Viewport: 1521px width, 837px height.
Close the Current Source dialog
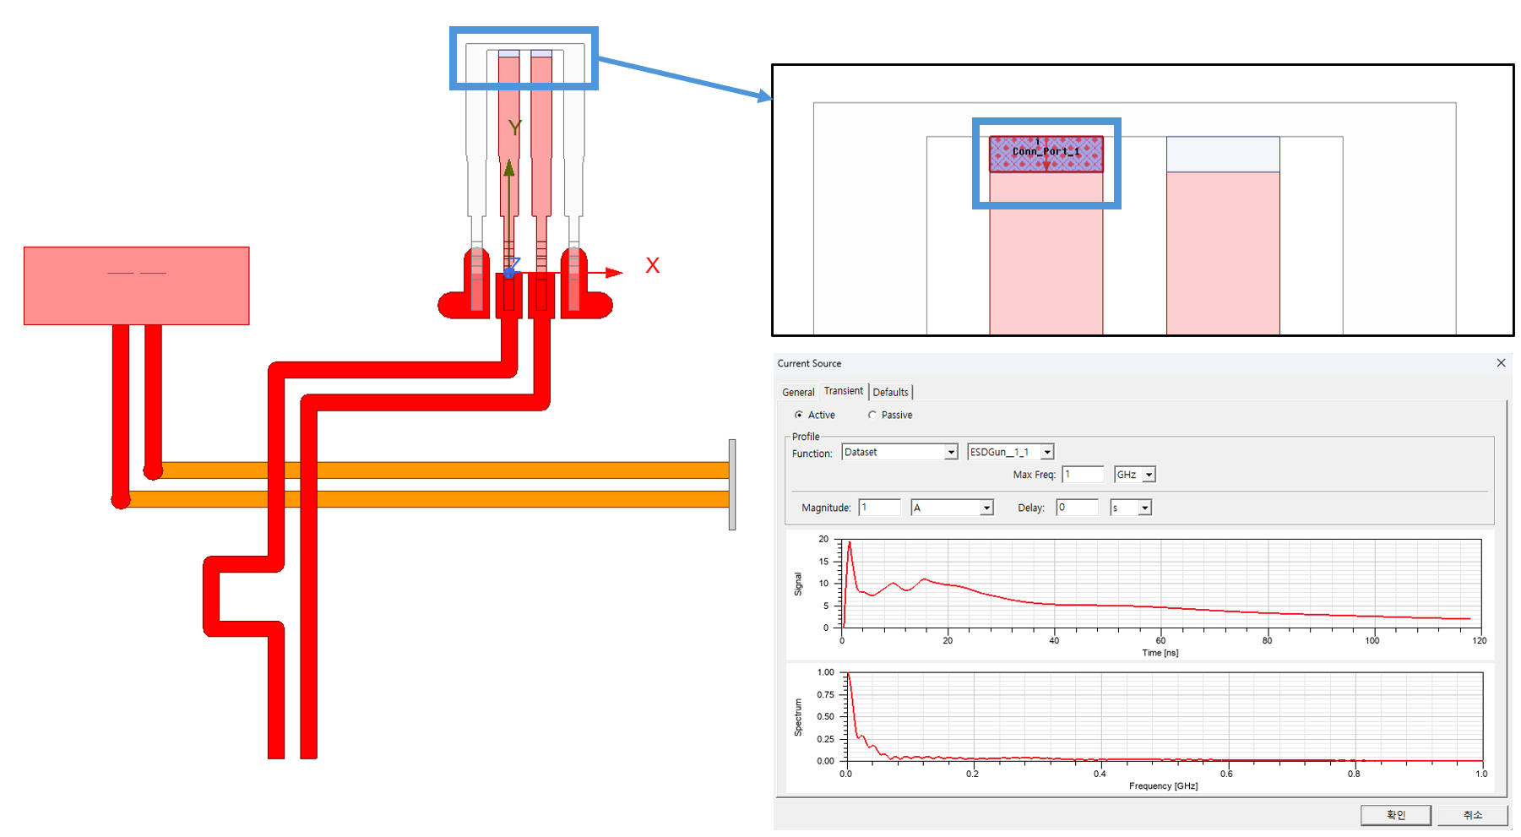tap(1501, 363)
